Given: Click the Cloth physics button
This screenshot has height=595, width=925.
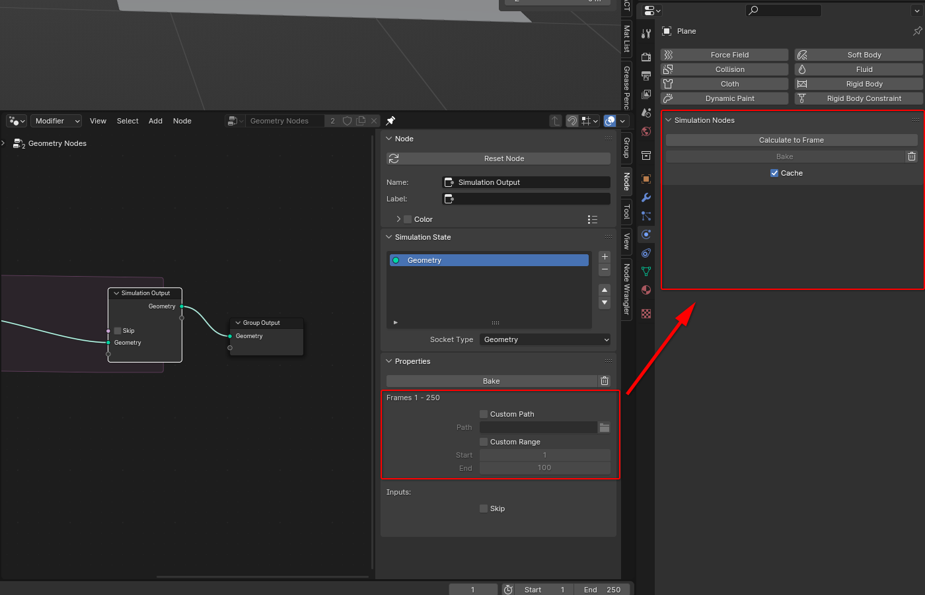Looking at the screenshot, I should tap(725, 84).
